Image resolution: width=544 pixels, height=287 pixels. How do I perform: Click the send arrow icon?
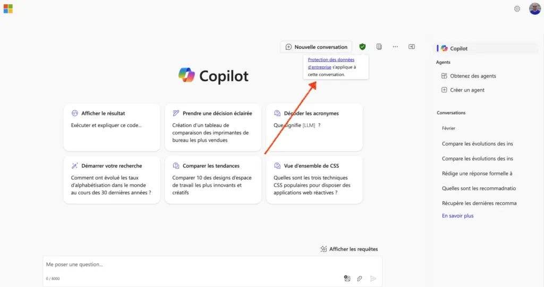[x=373, y=279]
